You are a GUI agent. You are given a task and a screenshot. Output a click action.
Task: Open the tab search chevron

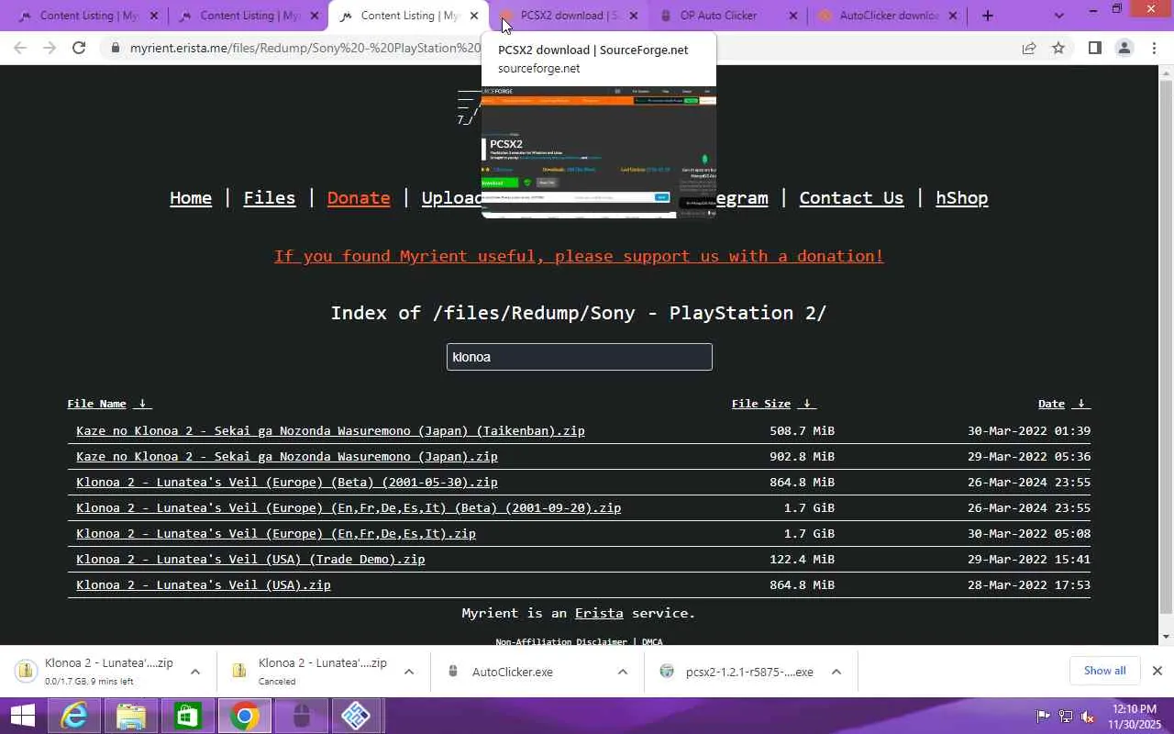1059,16
